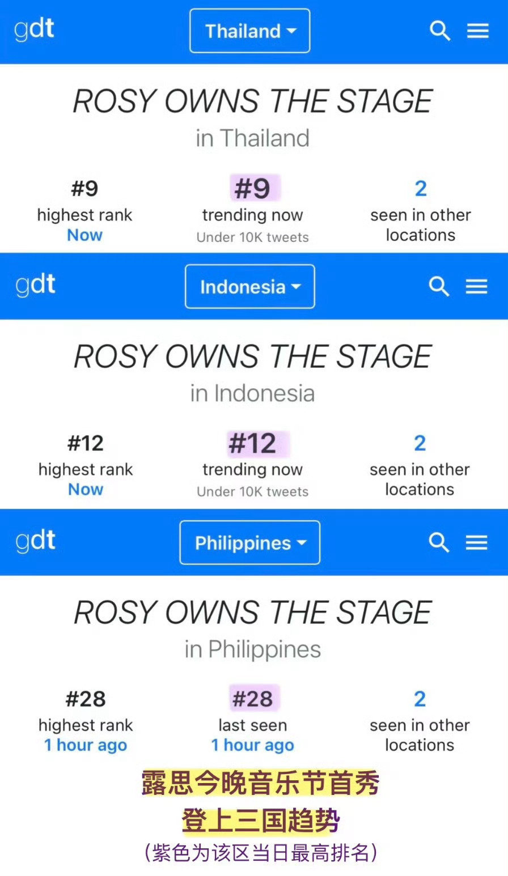Click search icon in Indonesia header
Viewport: 508px width, 876px height.
click(x=439, y=287)
